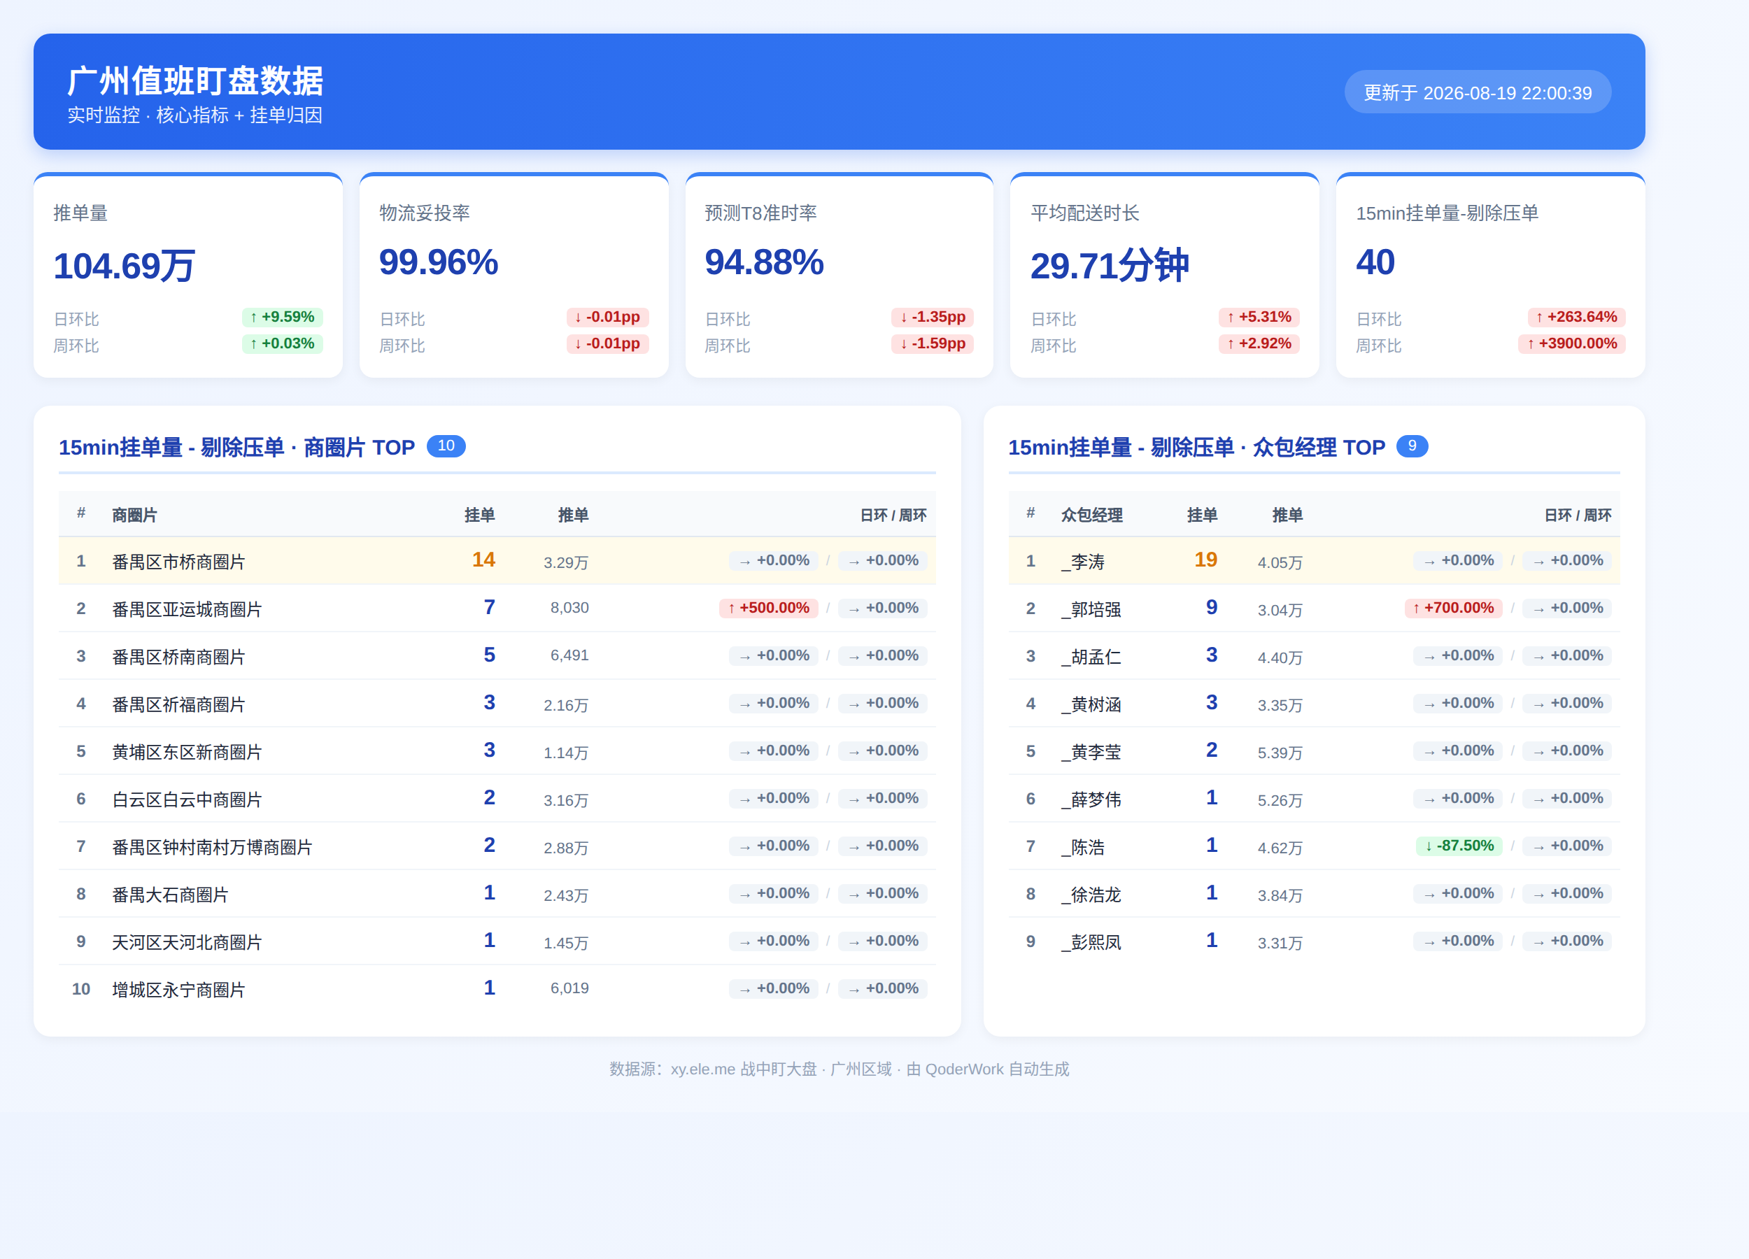Click the 挂单 value 19 for _李涛

pyautogui.click(x=1205, y=560)
